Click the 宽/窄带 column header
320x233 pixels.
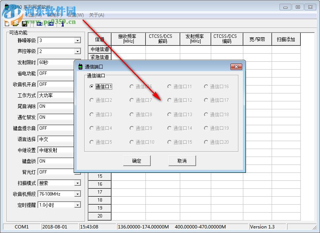257,39
